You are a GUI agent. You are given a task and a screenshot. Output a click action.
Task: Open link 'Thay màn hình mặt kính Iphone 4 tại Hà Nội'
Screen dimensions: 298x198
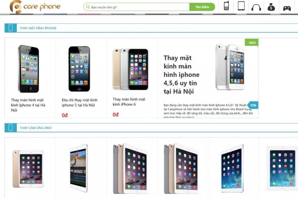(28, 105)
